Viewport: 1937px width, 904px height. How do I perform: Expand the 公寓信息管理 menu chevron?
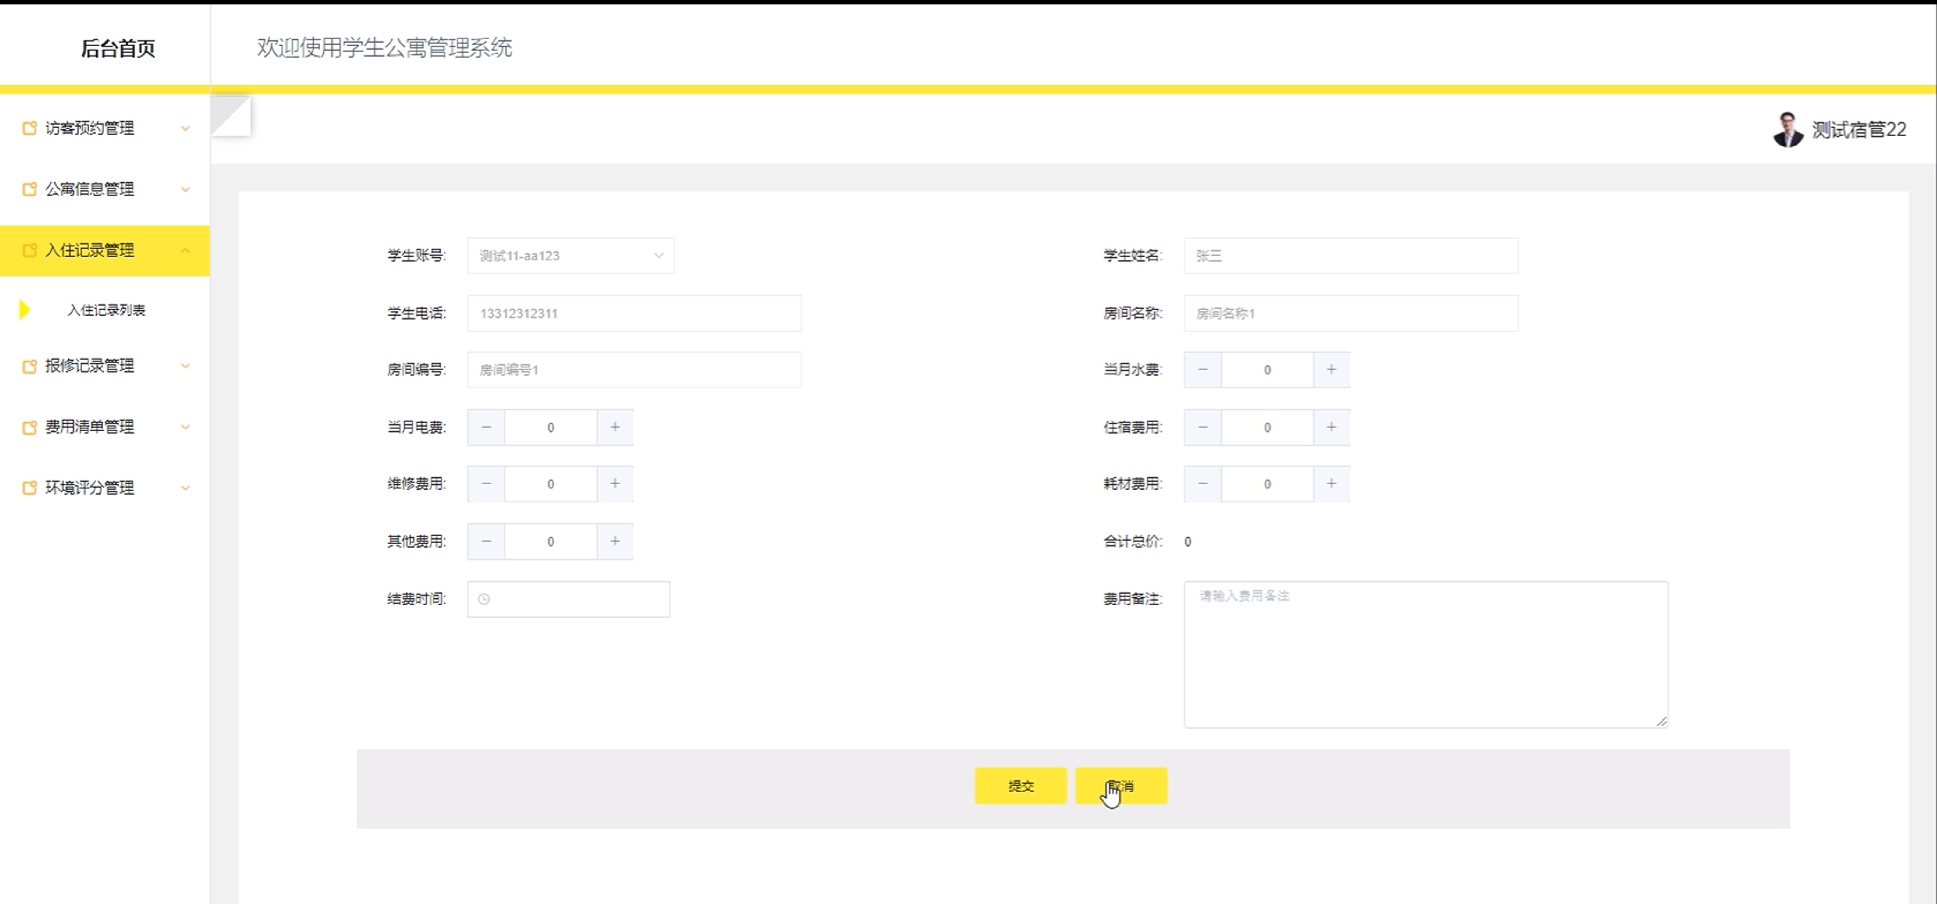[185, 189]
